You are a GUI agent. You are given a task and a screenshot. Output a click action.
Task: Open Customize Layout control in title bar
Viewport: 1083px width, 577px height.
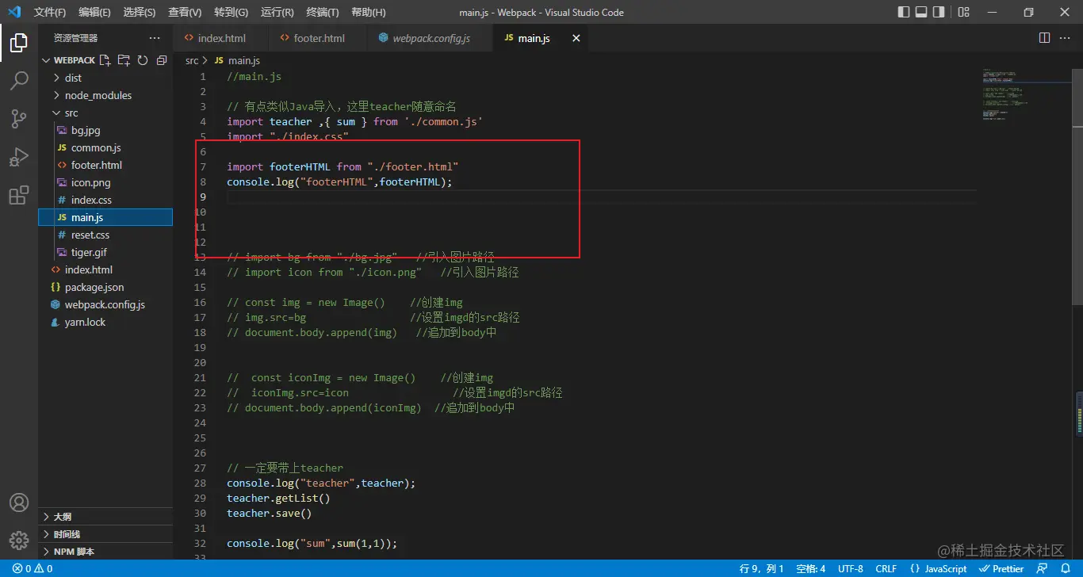[963, 12]
